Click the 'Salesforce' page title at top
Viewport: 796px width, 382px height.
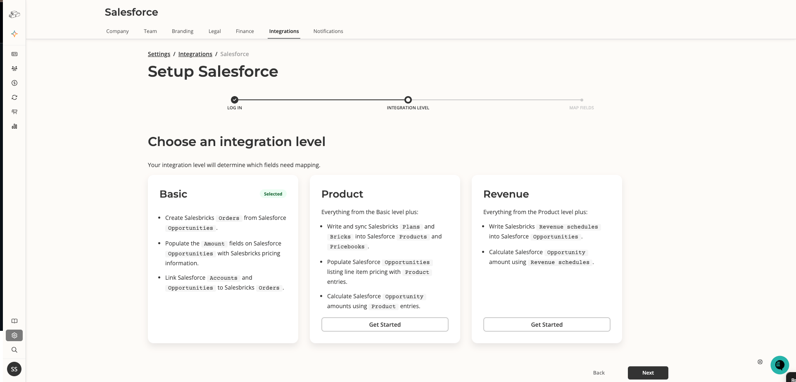[131, 12]
